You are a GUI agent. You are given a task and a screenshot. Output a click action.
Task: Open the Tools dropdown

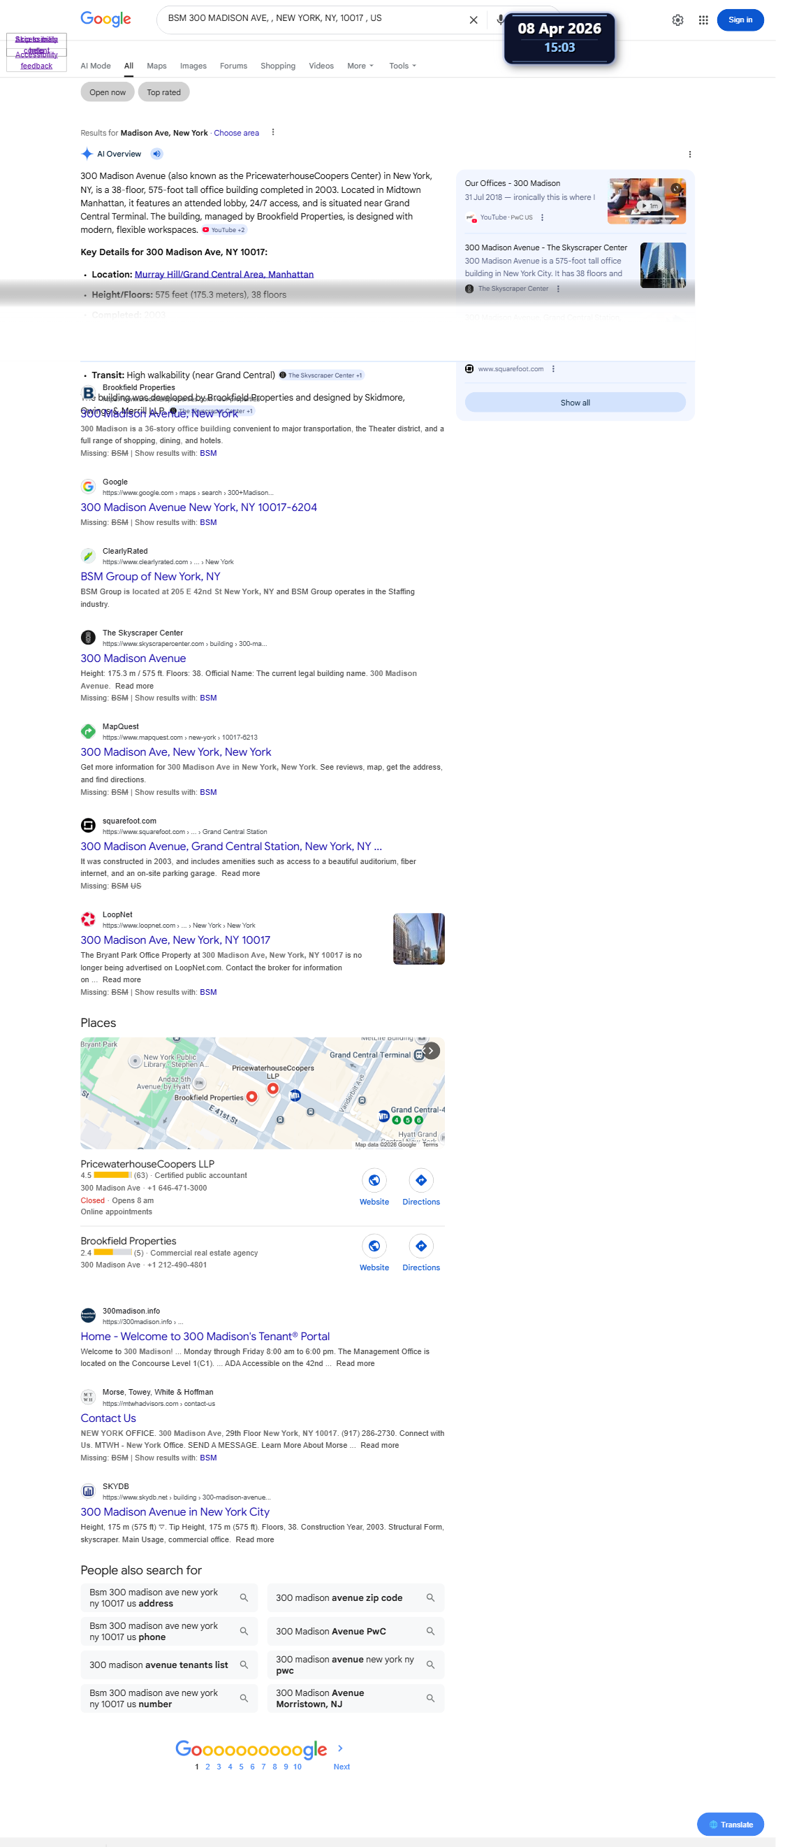(x=402, y=66)
